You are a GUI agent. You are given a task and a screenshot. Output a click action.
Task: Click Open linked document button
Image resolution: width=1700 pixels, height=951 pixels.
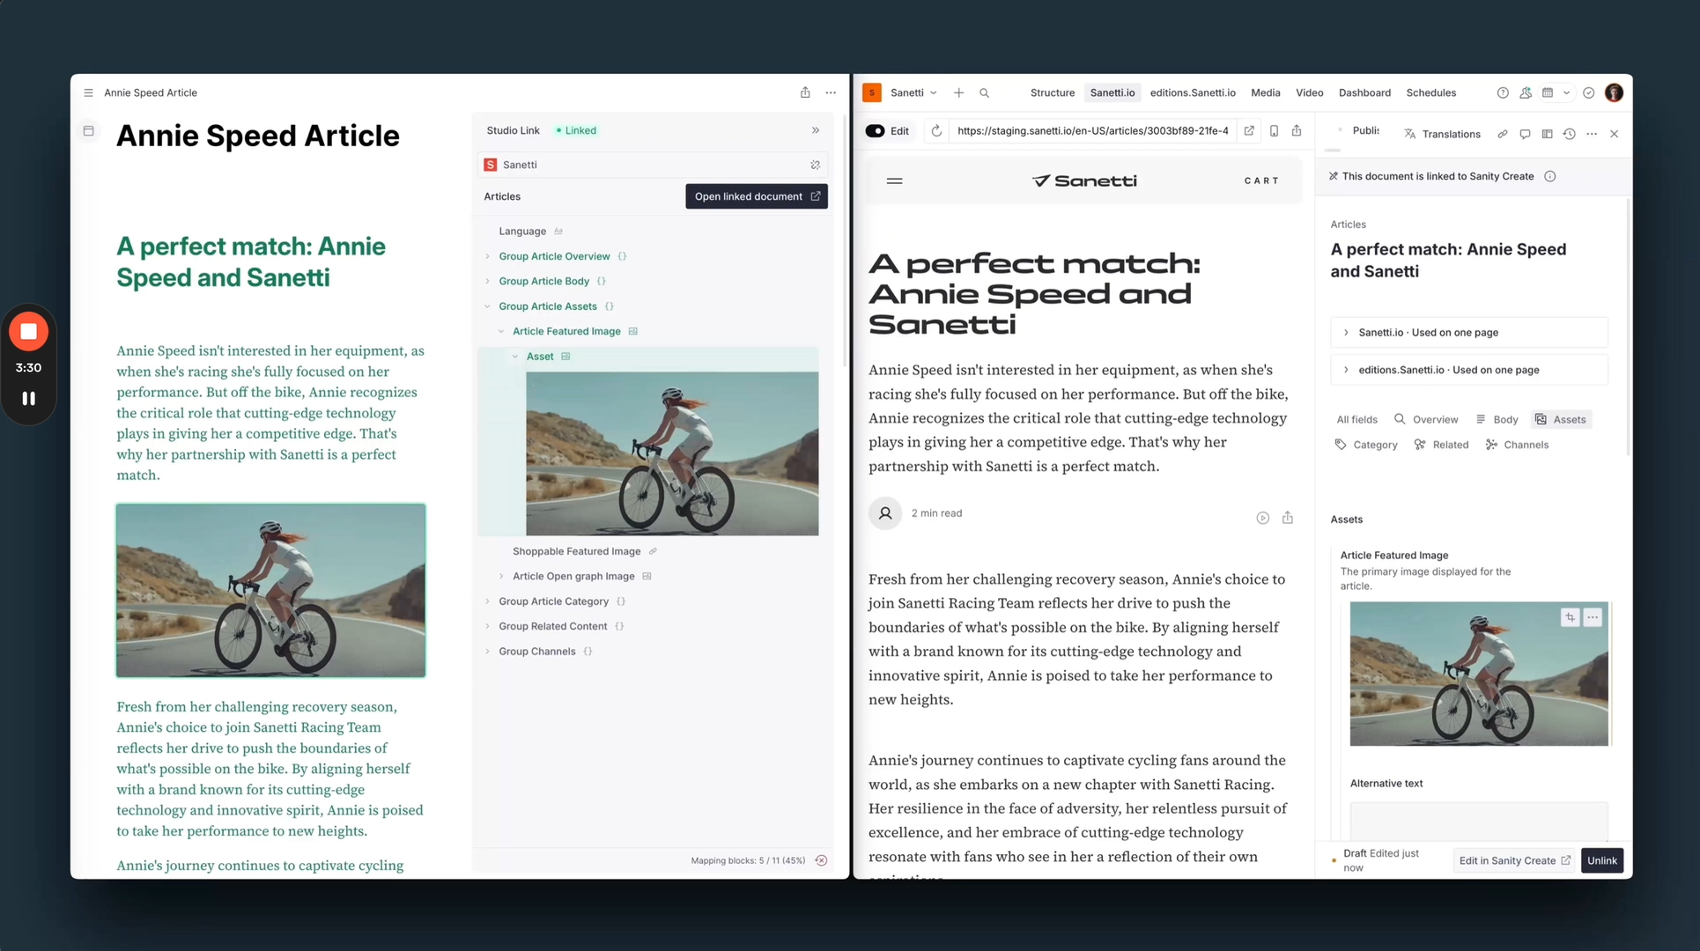(x=756, y=196)
